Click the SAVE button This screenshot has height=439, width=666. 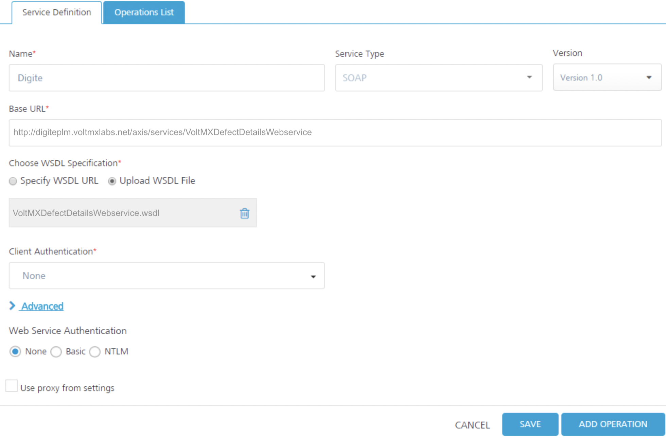point(530,424)
